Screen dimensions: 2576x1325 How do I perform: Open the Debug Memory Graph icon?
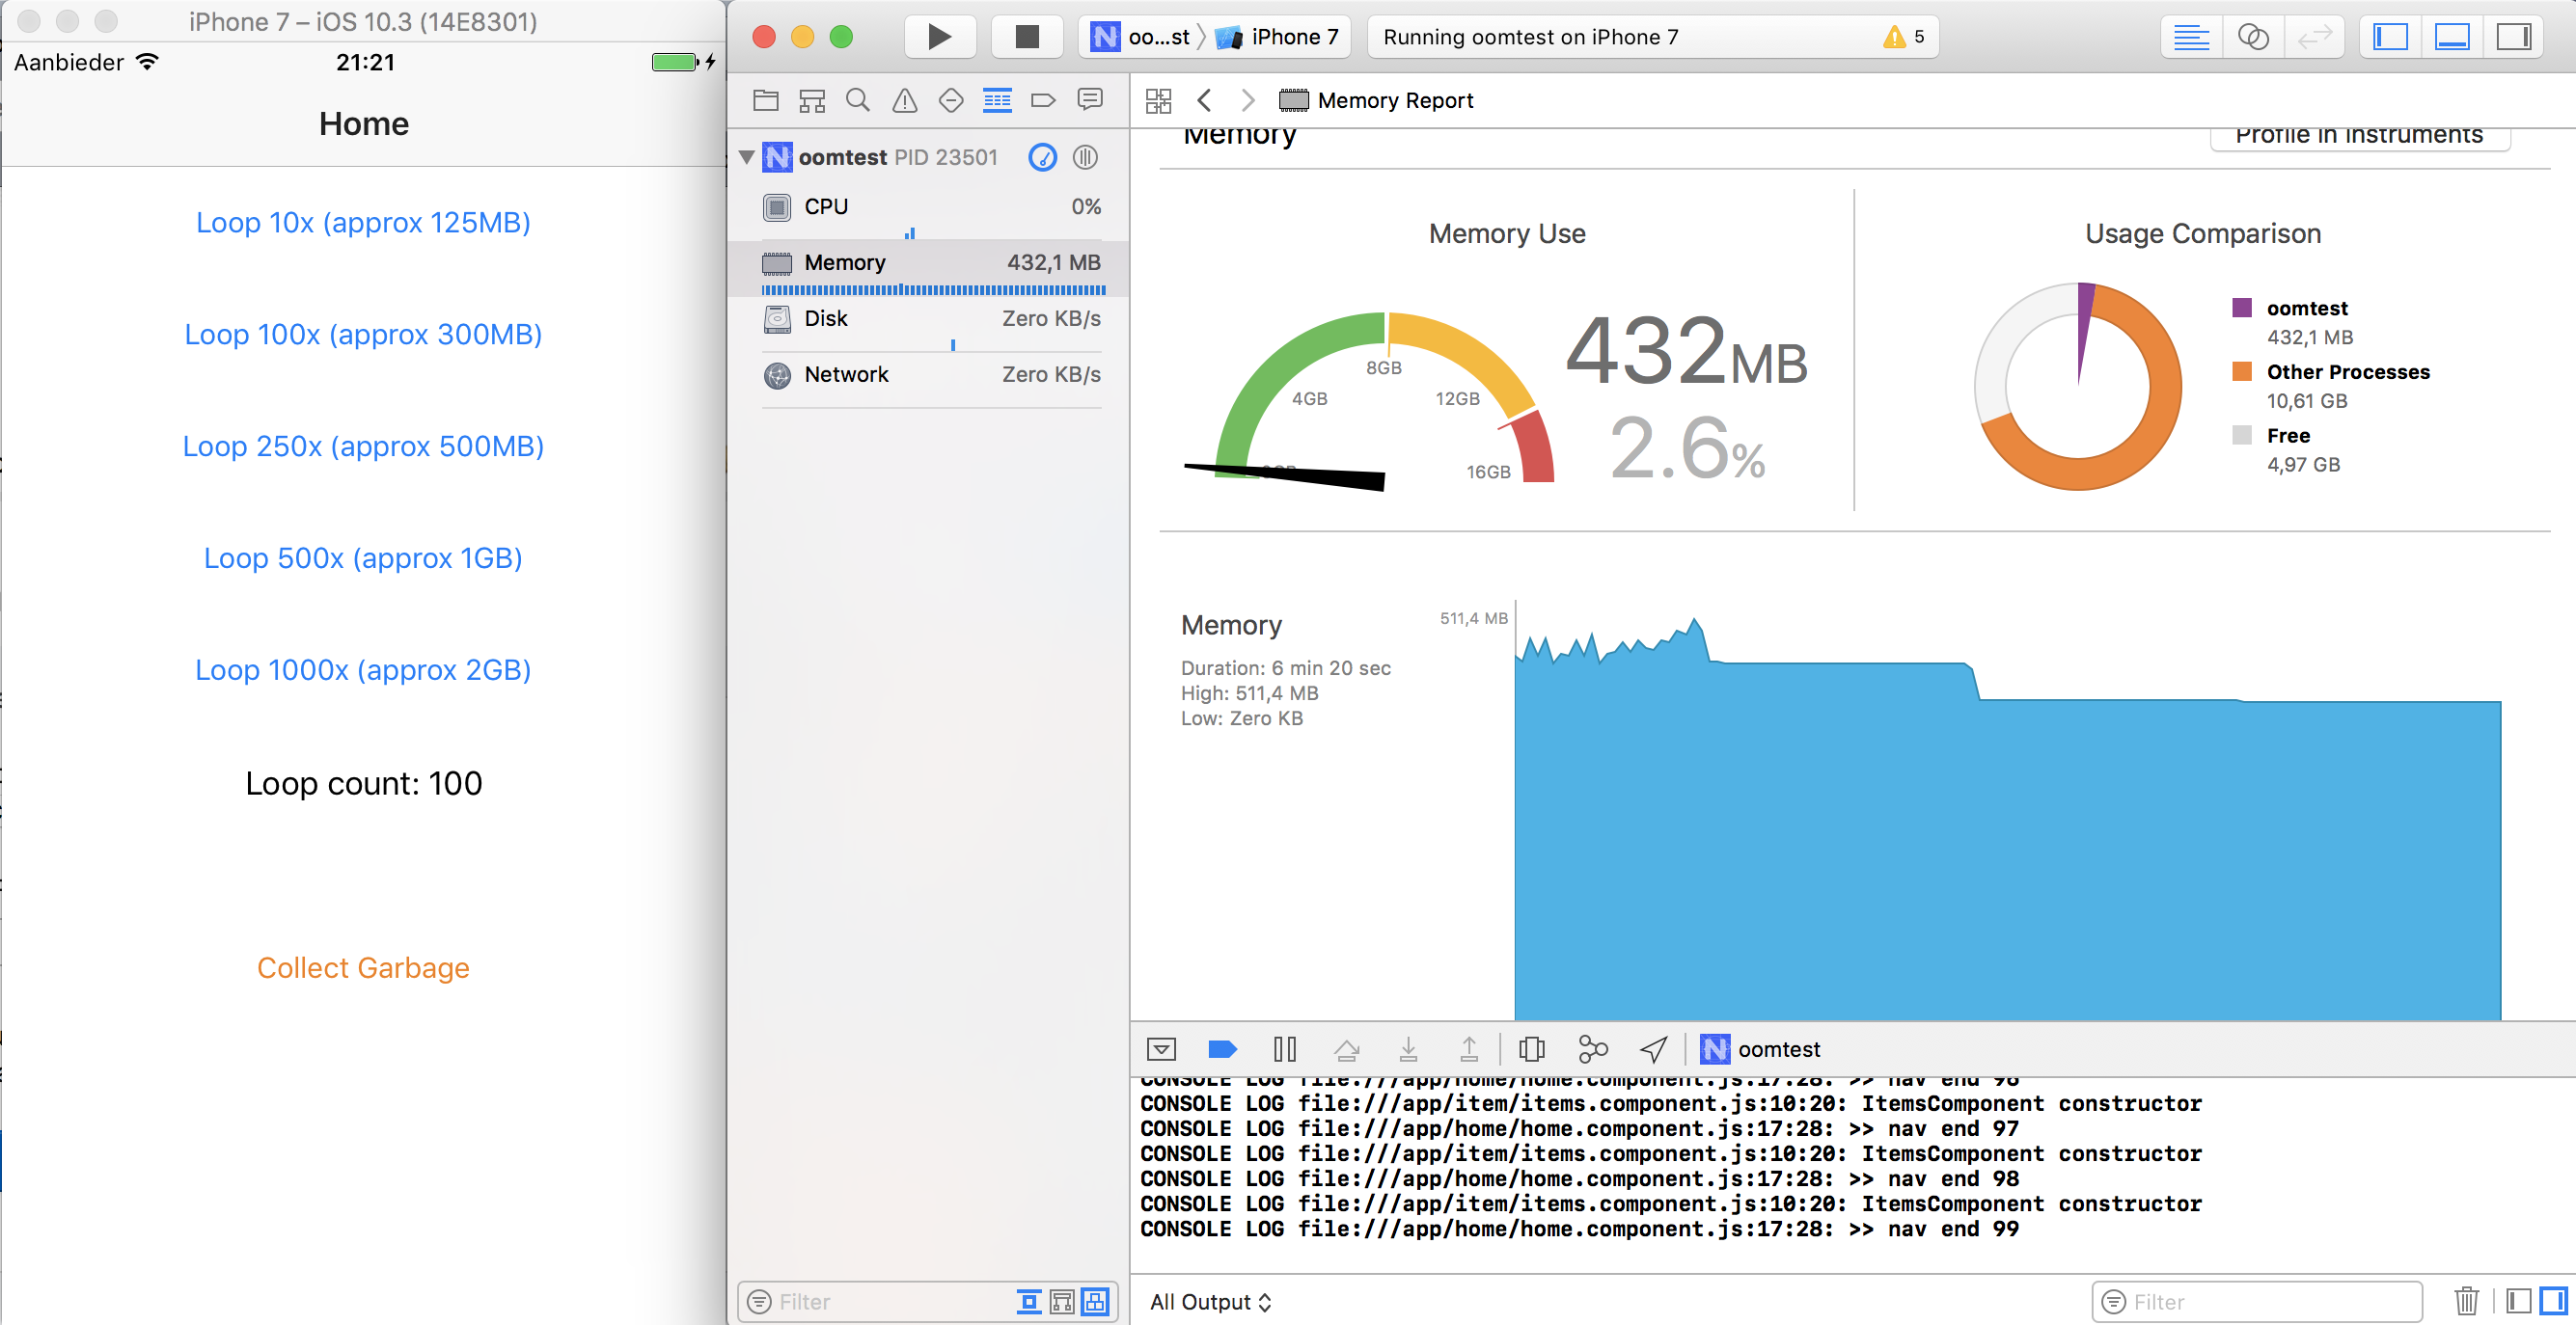[x=1592, y=1049]
